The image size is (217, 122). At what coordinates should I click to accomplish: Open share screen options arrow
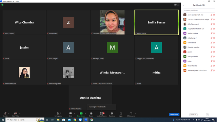(x=85, y=114)
